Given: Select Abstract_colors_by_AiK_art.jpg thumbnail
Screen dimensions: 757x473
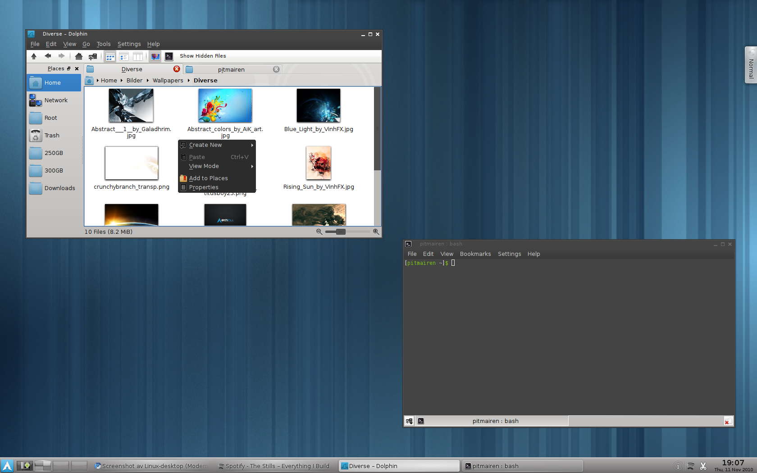Looking at the screenshot, I should coord(225,105).
